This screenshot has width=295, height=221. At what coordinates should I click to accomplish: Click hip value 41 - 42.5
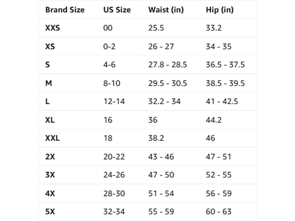[222, 101]
